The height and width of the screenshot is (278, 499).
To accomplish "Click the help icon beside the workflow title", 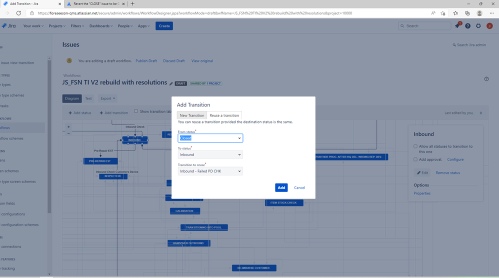I will point(486,79).
